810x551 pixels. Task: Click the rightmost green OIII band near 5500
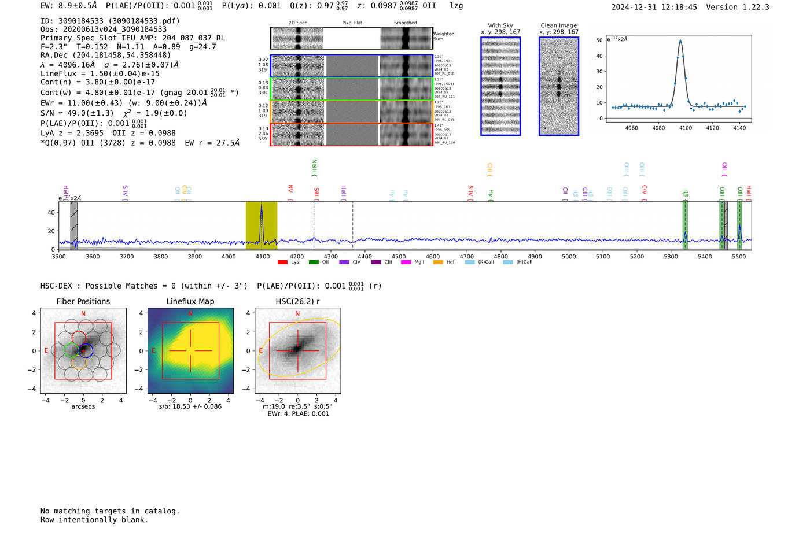(x=739, y=225)
